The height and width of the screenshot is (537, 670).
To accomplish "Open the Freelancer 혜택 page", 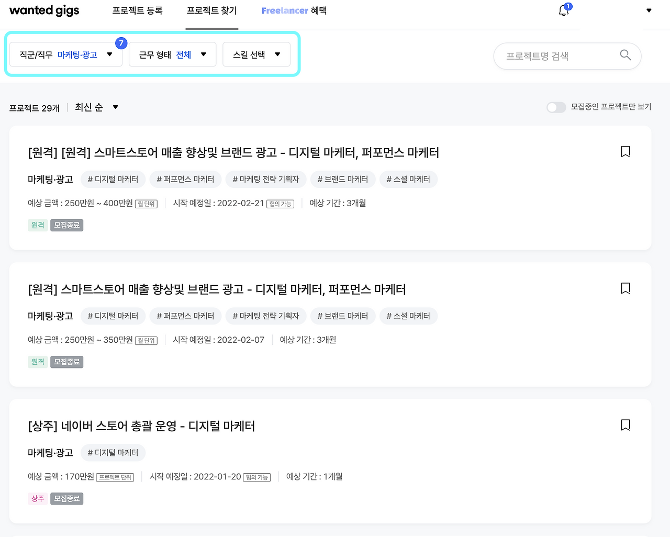I will click(x=294, y=10).
